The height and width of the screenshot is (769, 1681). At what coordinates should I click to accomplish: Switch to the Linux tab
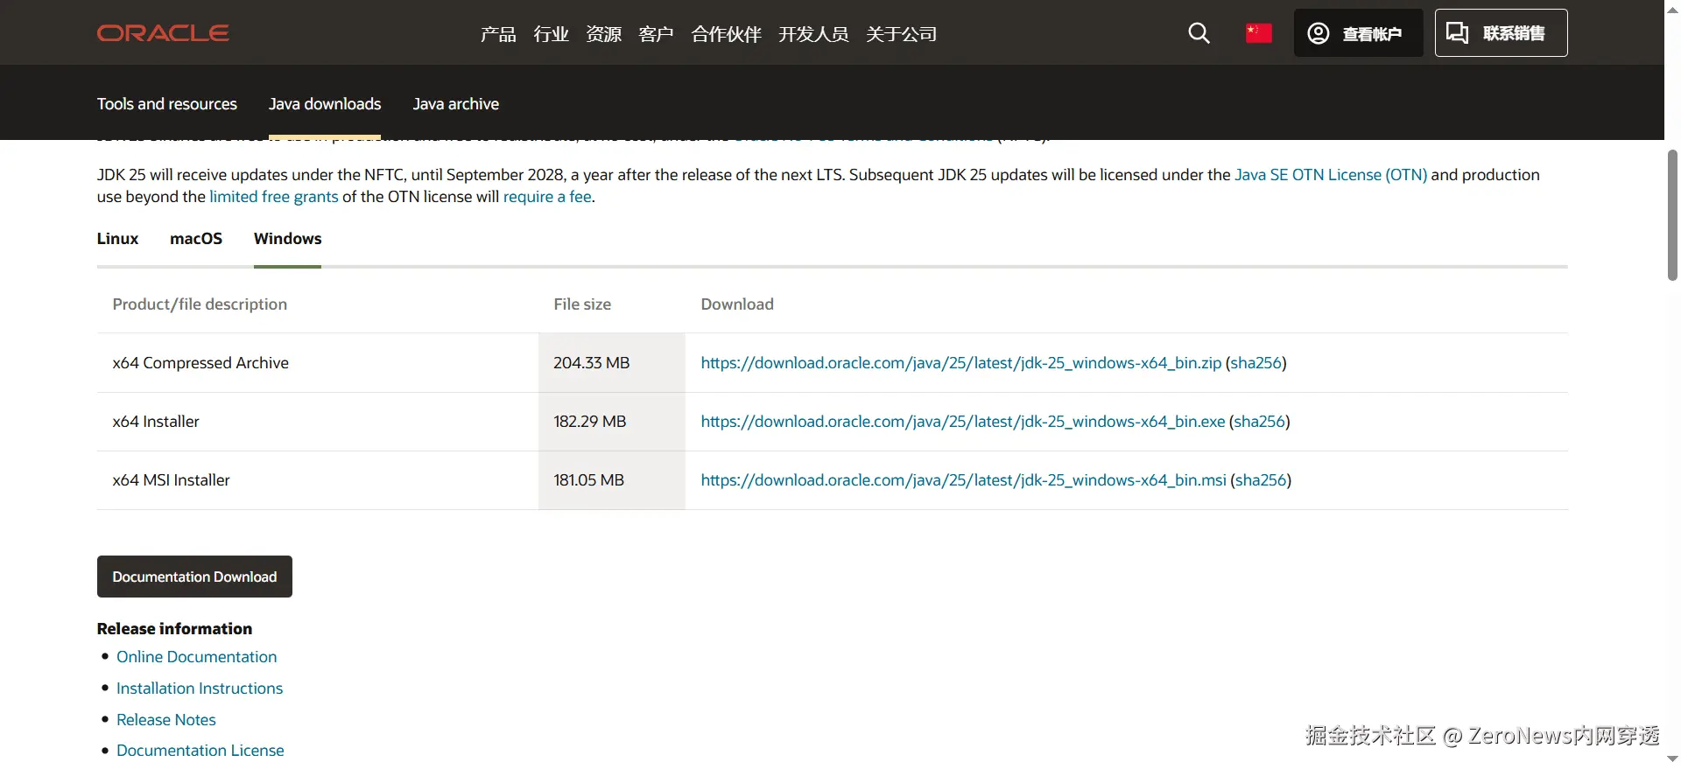tap(117, 239)
